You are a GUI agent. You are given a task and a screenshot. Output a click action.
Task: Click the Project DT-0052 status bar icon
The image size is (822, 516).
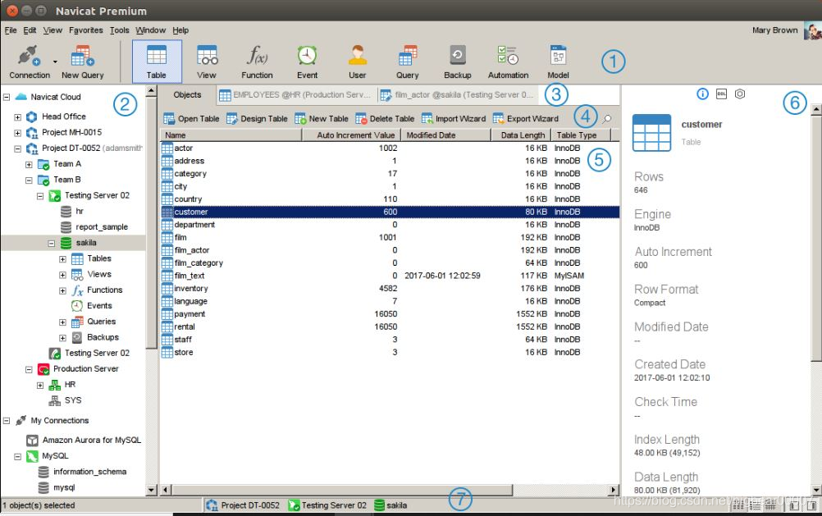pos(212,505)
